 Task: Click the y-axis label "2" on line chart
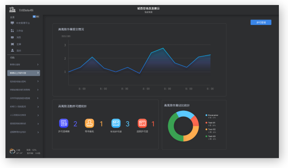pyautogui.click(x=65, y=59)
